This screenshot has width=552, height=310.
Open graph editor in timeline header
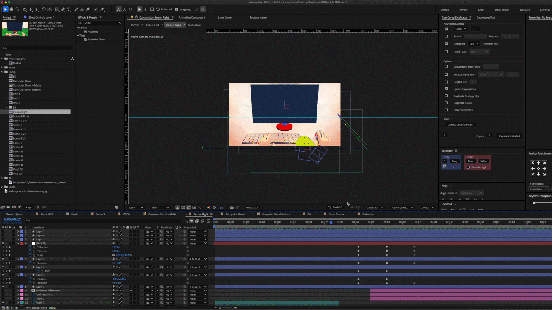click(208, 221)
